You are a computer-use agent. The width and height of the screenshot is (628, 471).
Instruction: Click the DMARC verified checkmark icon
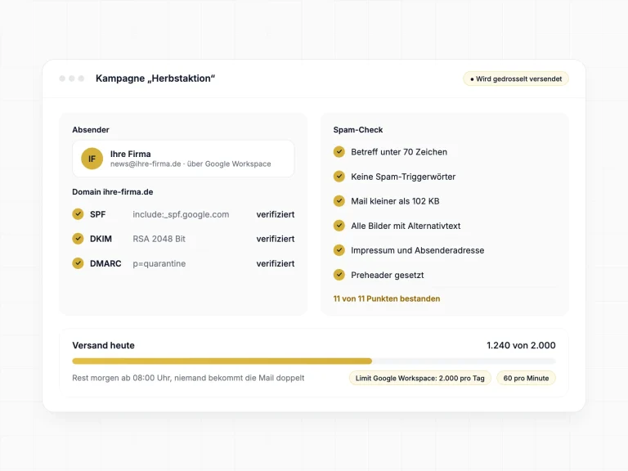click(x=78, y=263)
